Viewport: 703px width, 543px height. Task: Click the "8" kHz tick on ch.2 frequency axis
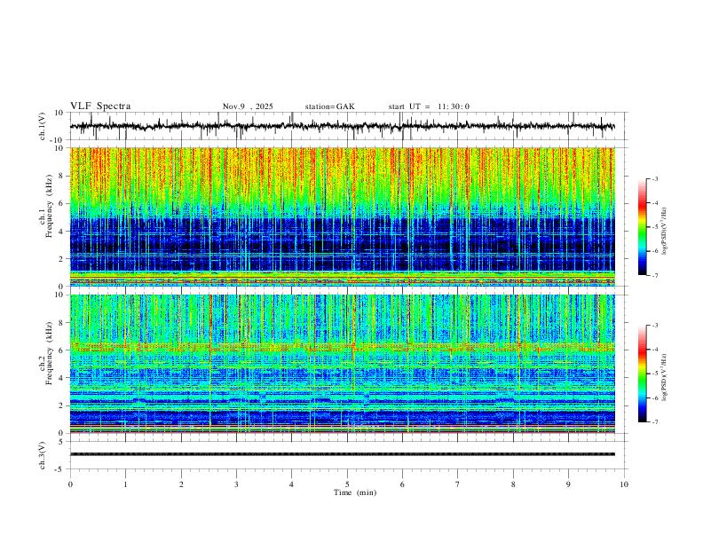point(61,323)
